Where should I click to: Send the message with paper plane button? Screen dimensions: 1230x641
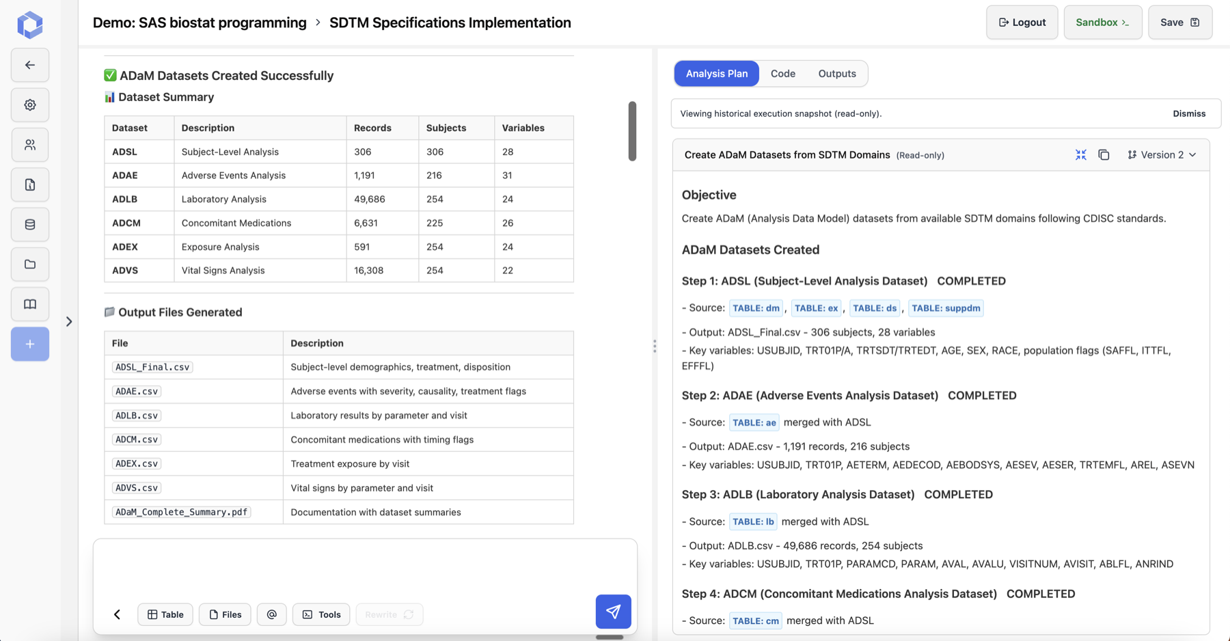(613, 612)
